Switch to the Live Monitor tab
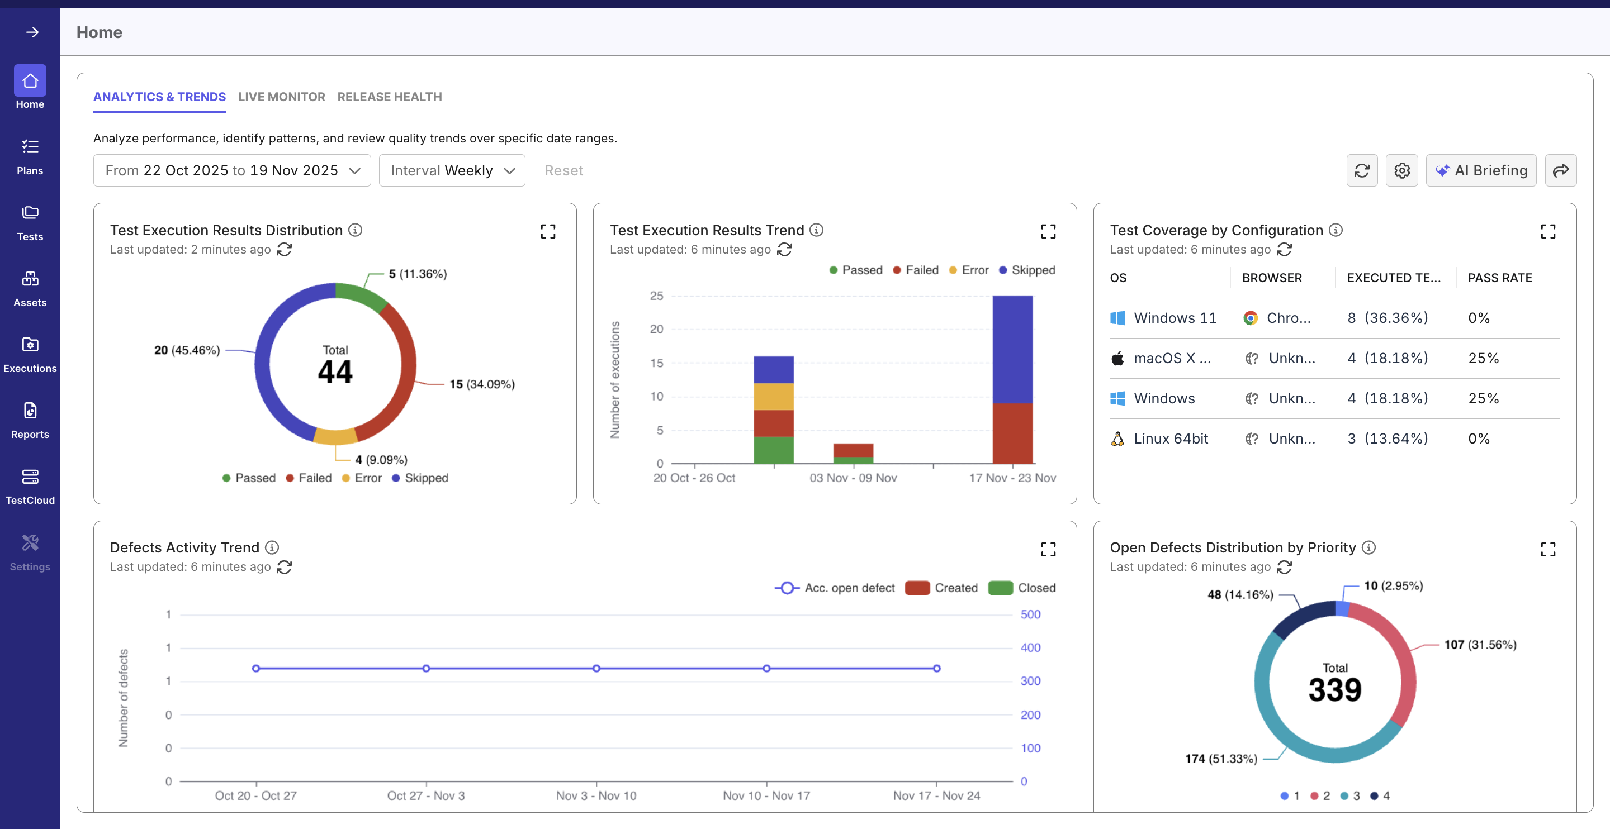1610x829 pixels. (x=281, y=97)
